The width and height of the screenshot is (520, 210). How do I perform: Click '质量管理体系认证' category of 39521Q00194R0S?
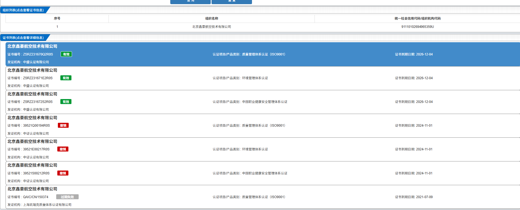pyautogui.click(x=264, y=126)
